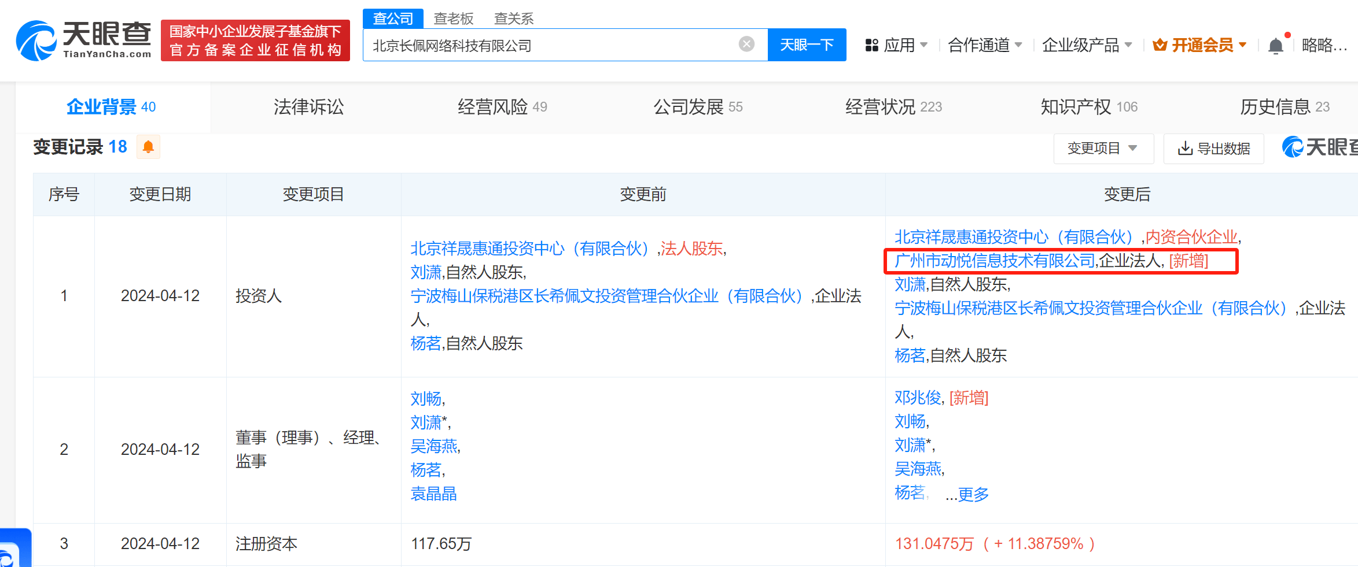Select the 查关系 search tab
Viewport: 1358px width, 567px height.
click(x=514, y=18)
